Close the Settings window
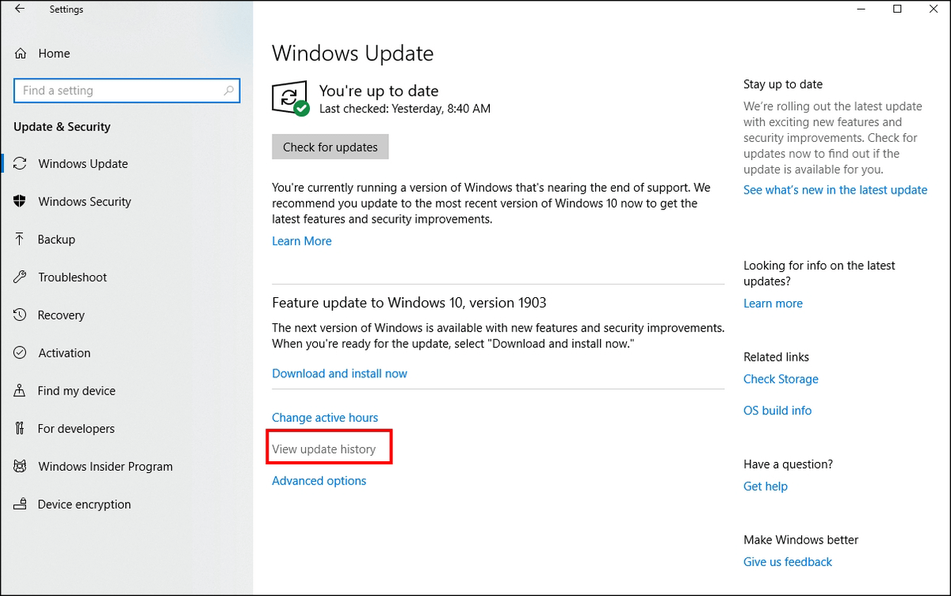Viewport: 951px width, 596px height. click(933, 10)
